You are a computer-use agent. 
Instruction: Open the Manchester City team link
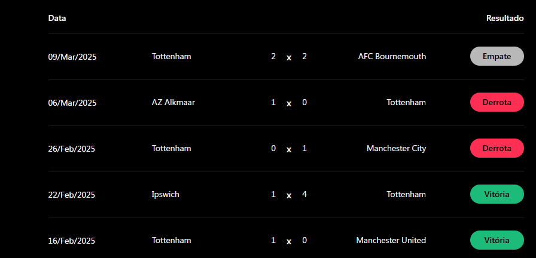pyautogui.click(x=396, y=148)
